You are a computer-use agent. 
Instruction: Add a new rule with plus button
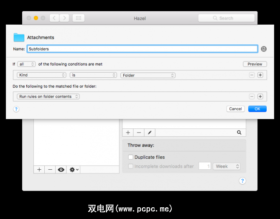128,132
